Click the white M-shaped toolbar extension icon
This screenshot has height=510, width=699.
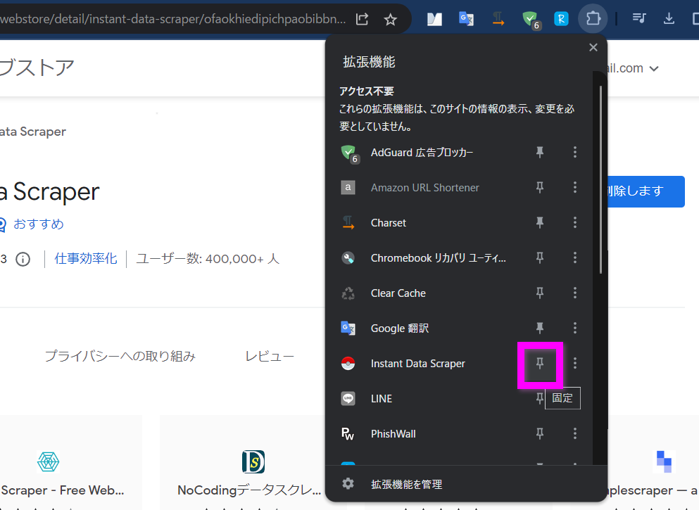[434, 19]
